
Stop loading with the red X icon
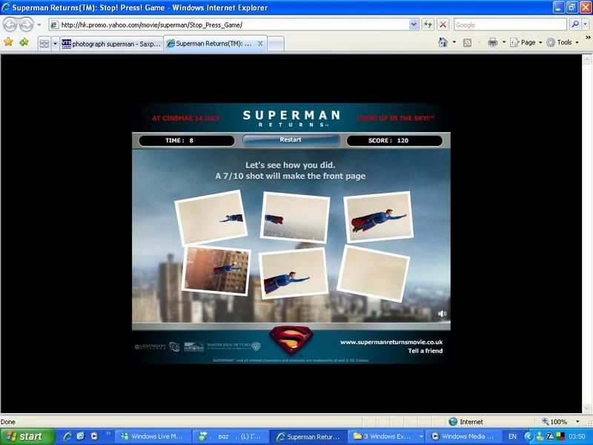[x=443, y=25]
